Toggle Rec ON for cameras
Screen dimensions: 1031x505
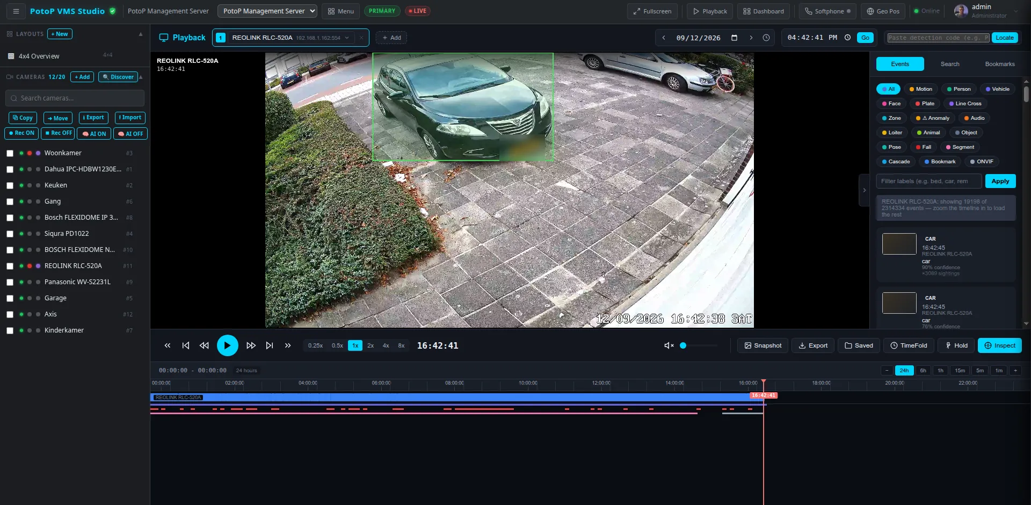[x=21, y=133]
